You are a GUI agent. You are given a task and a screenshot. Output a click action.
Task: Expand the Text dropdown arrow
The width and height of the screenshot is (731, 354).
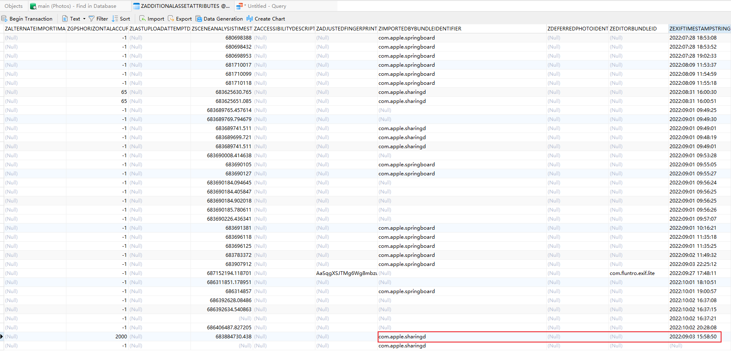click(84, 19)
